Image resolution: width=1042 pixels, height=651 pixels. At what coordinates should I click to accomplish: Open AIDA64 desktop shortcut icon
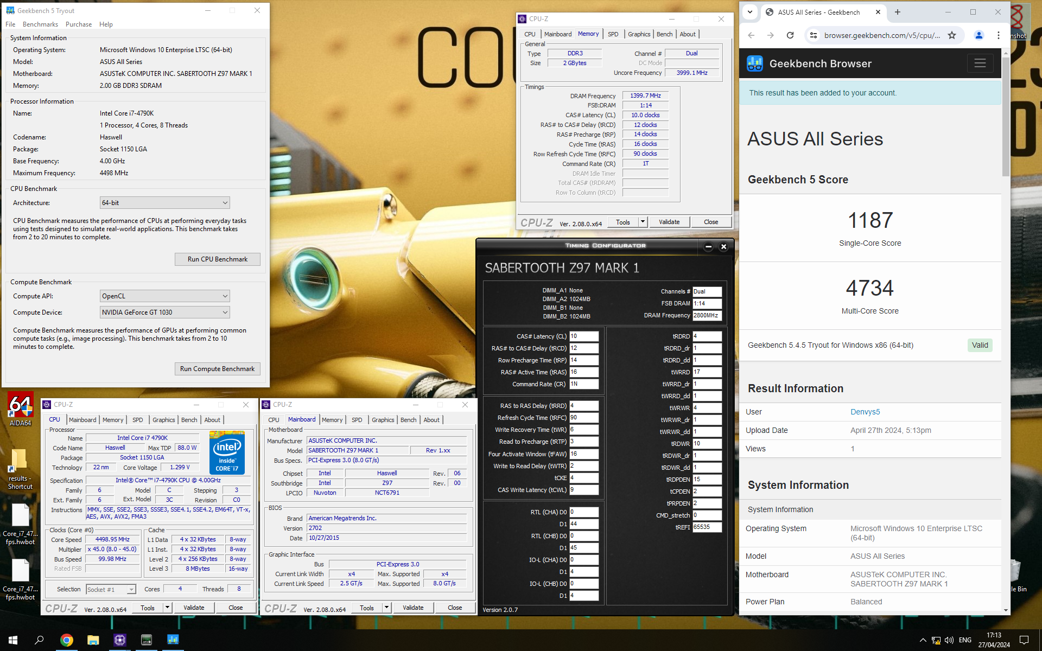[20, 409]
